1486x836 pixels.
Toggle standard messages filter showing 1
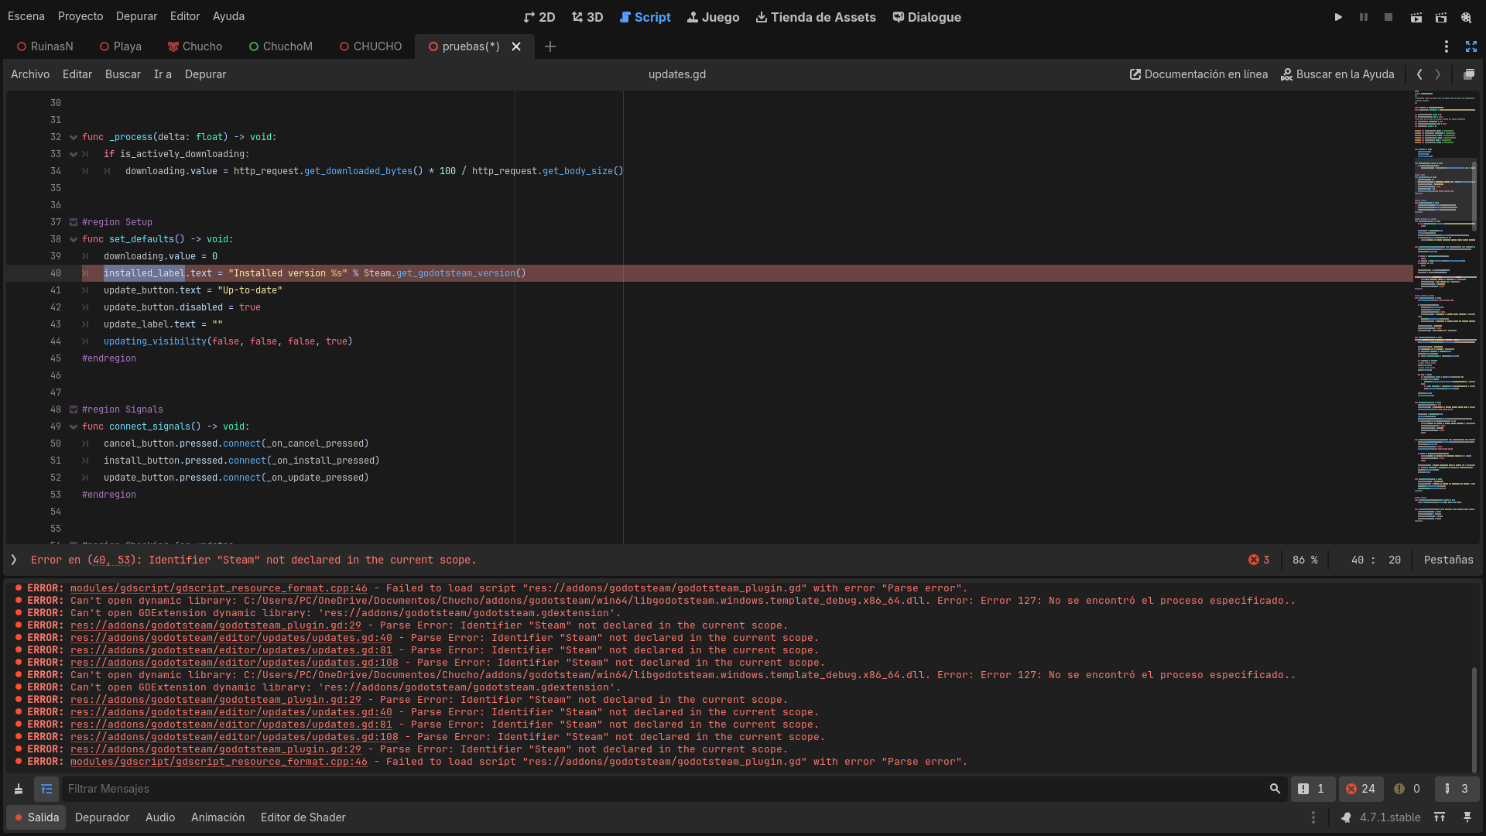1312,789
